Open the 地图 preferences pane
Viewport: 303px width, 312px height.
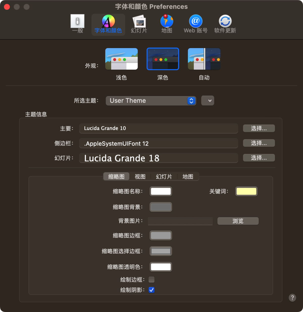click(x=167, y=24)
